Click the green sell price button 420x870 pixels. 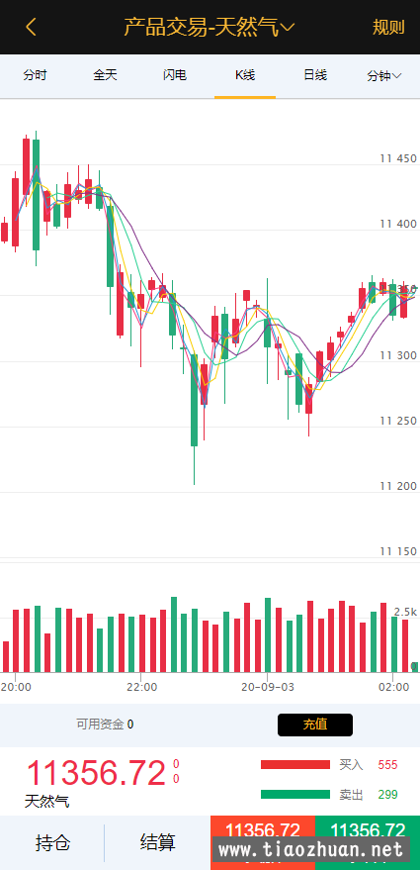(368, 843)
